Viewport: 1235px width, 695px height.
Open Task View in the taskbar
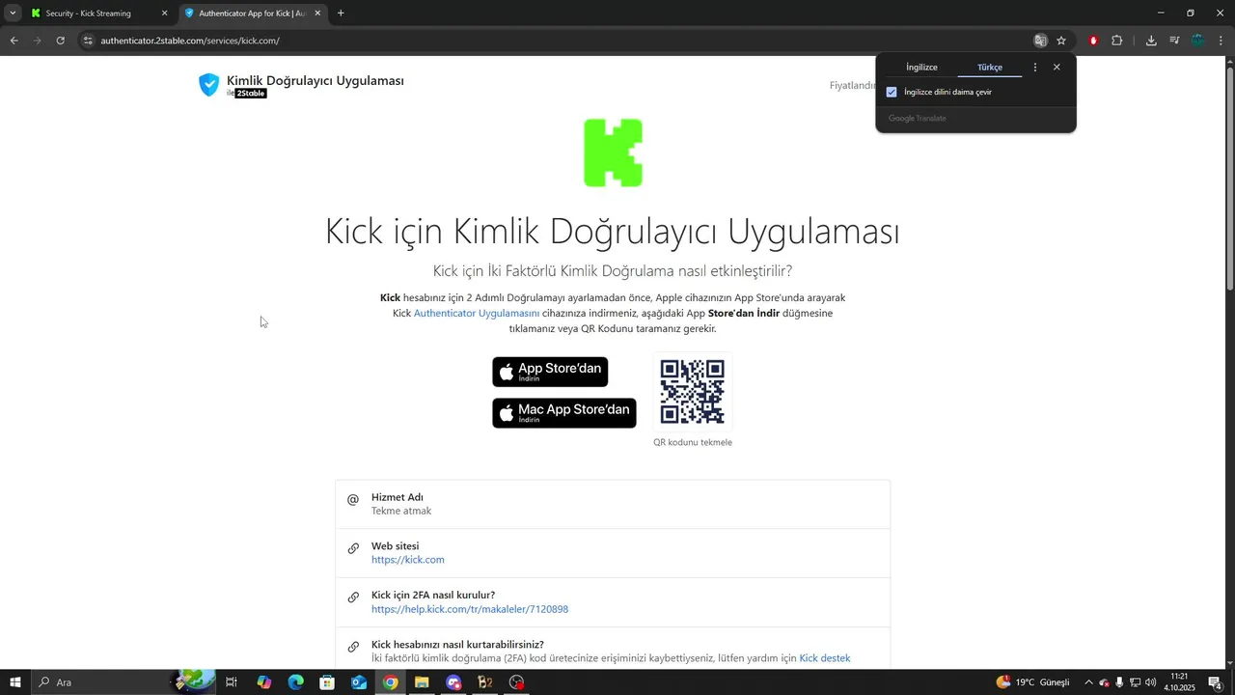[x=232, y=682]
